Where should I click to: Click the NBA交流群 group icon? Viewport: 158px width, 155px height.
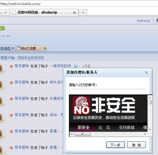(x=19, y=48)
